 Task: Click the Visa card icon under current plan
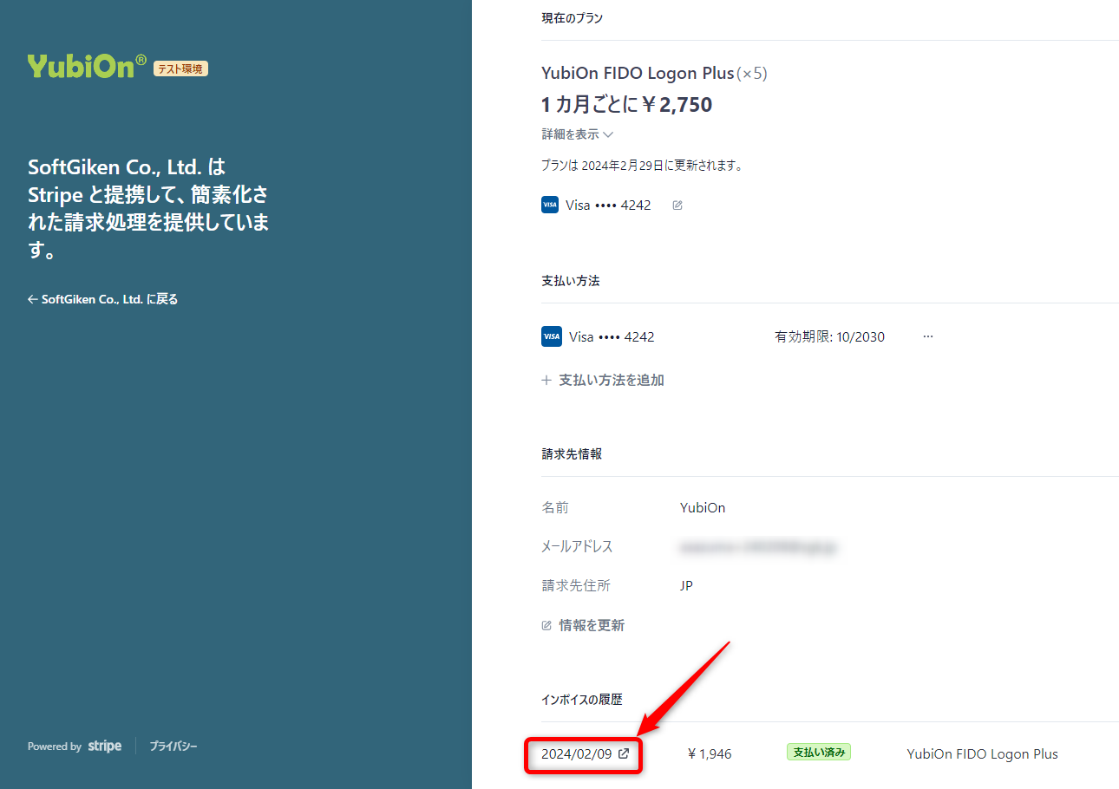tap(550, 205)
